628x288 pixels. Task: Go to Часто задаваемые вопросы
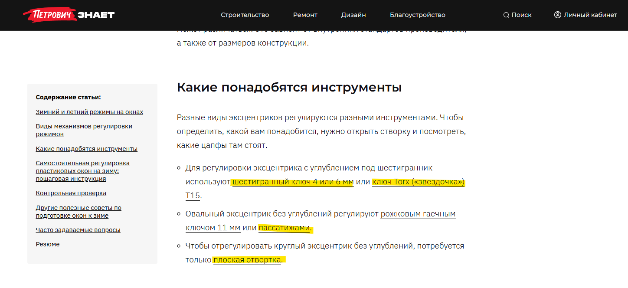tap(78, 230)
